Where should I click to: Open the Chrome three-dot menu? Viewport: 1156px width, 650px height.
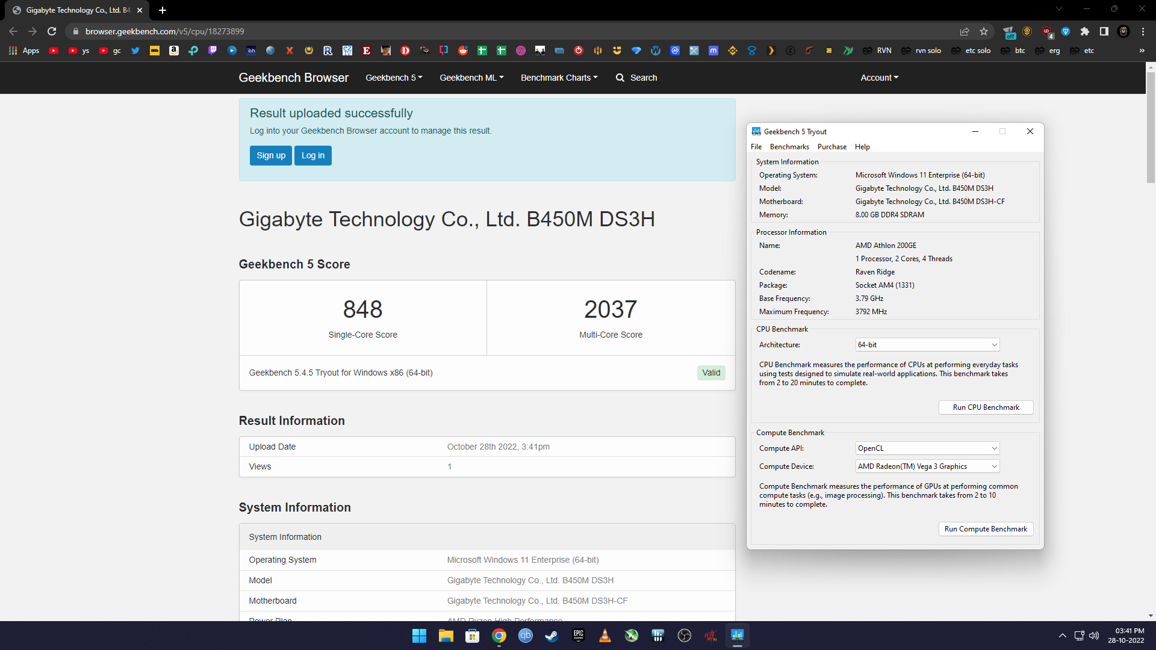pos(1143,31)
